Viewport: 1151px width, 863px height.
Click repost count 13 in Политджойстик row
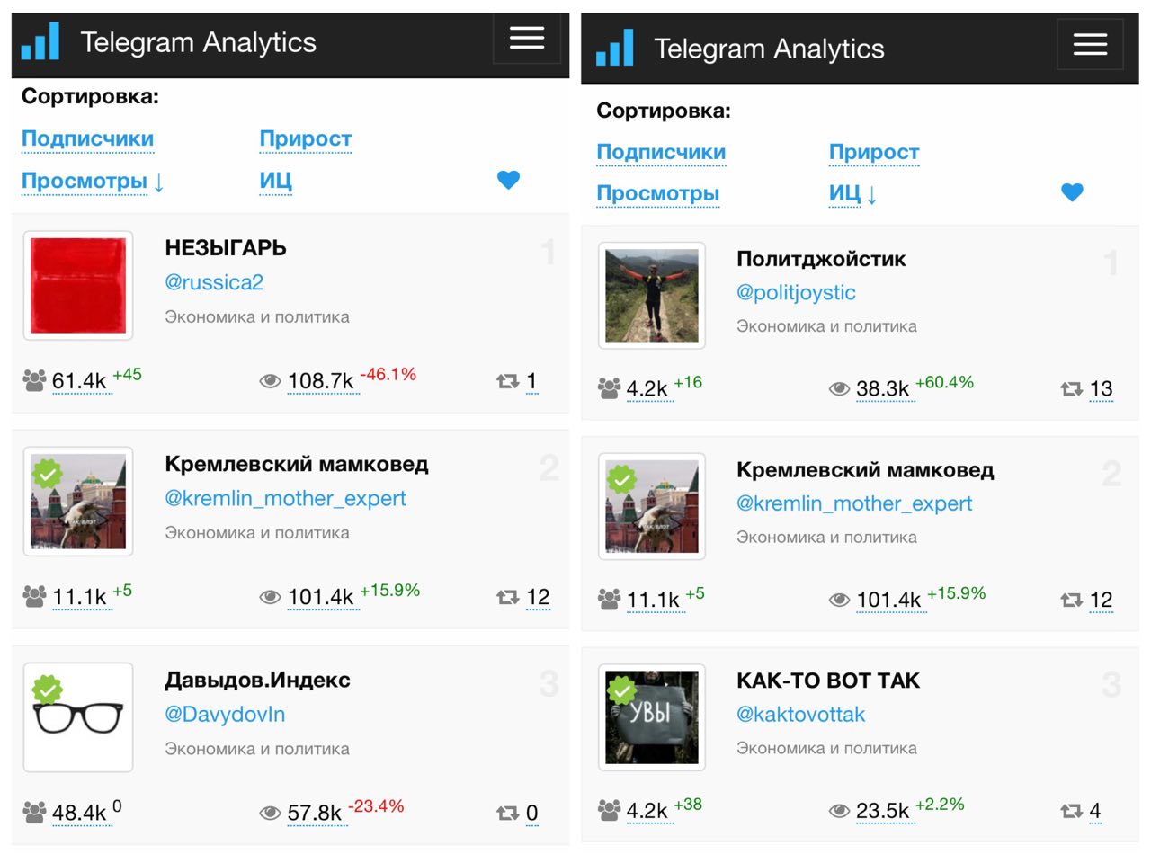1102,388
